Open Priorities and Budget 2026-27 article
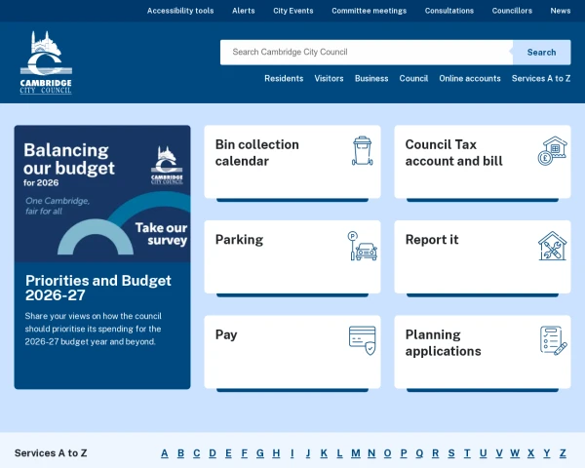585x468 pixels. point(98,288)
